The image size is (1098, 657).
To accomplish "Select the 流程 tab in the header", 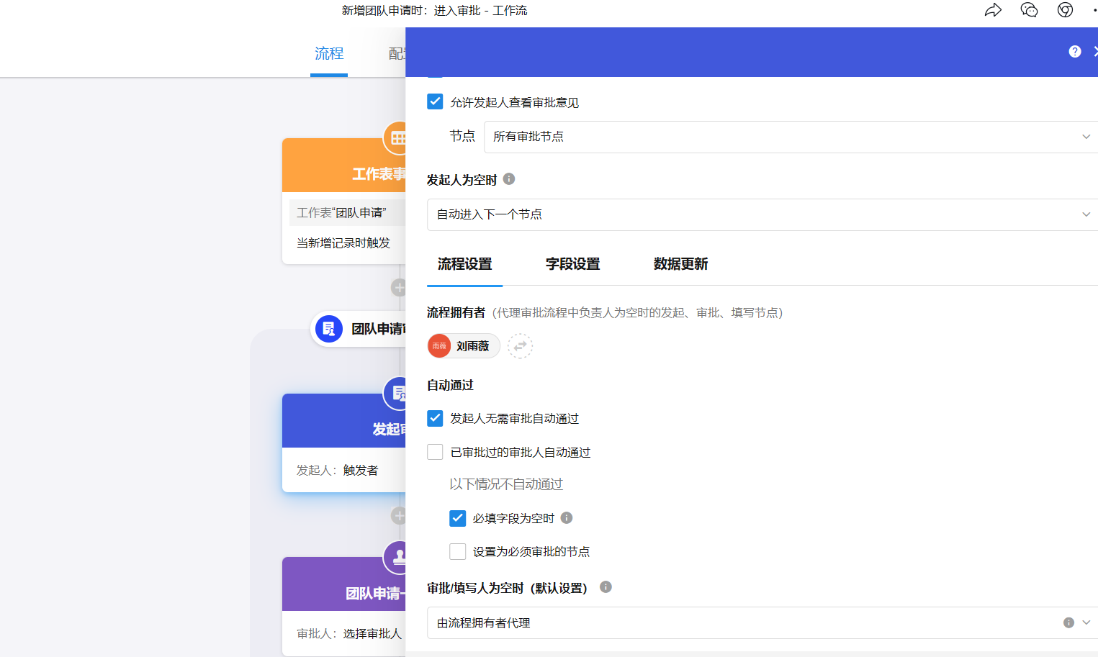I will [x=329, y=54].
